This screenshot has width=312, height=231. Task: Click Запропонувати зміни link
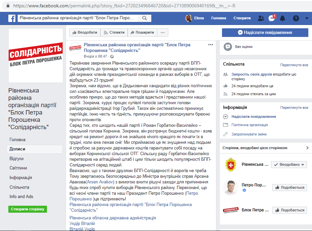(x=249, y=134)
